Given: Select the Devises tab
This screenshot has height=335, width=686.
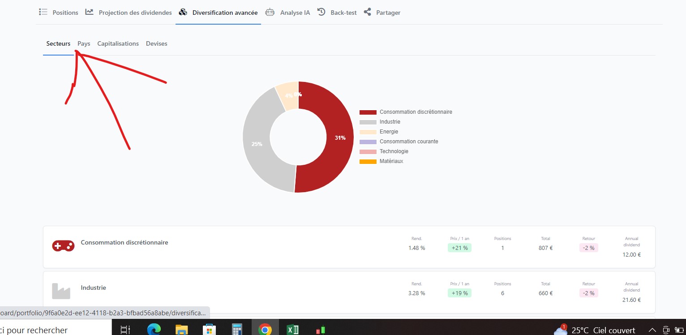Looking at the screenshot, I should pyautogui.click(x=156, y=44).
